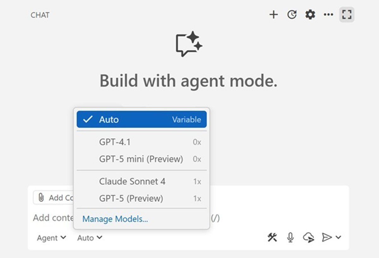Choose GPT-5 mini (Preview) model
Image resolution: width=379 pixels, height=258 pixels.
(x=141, y=159)
